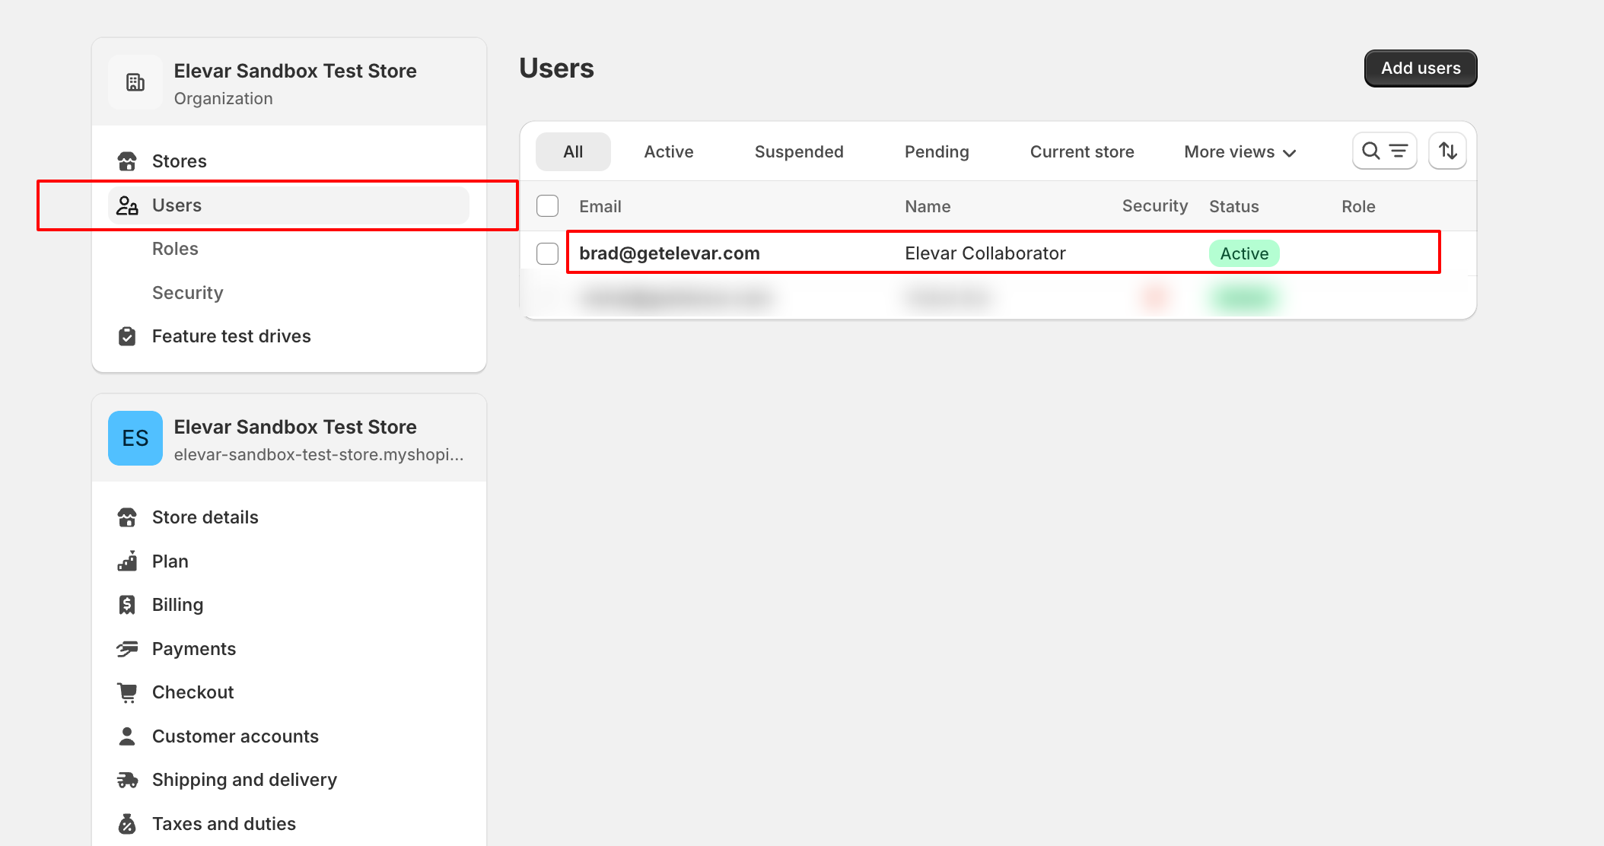
Task: Open the user search with the magnifier icon
Action: tap(1372, 151)
